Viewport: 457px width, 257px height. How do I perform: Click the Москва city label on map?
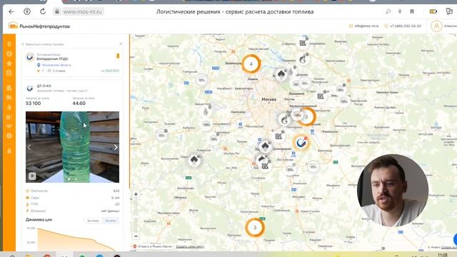[x=268, y=99]
